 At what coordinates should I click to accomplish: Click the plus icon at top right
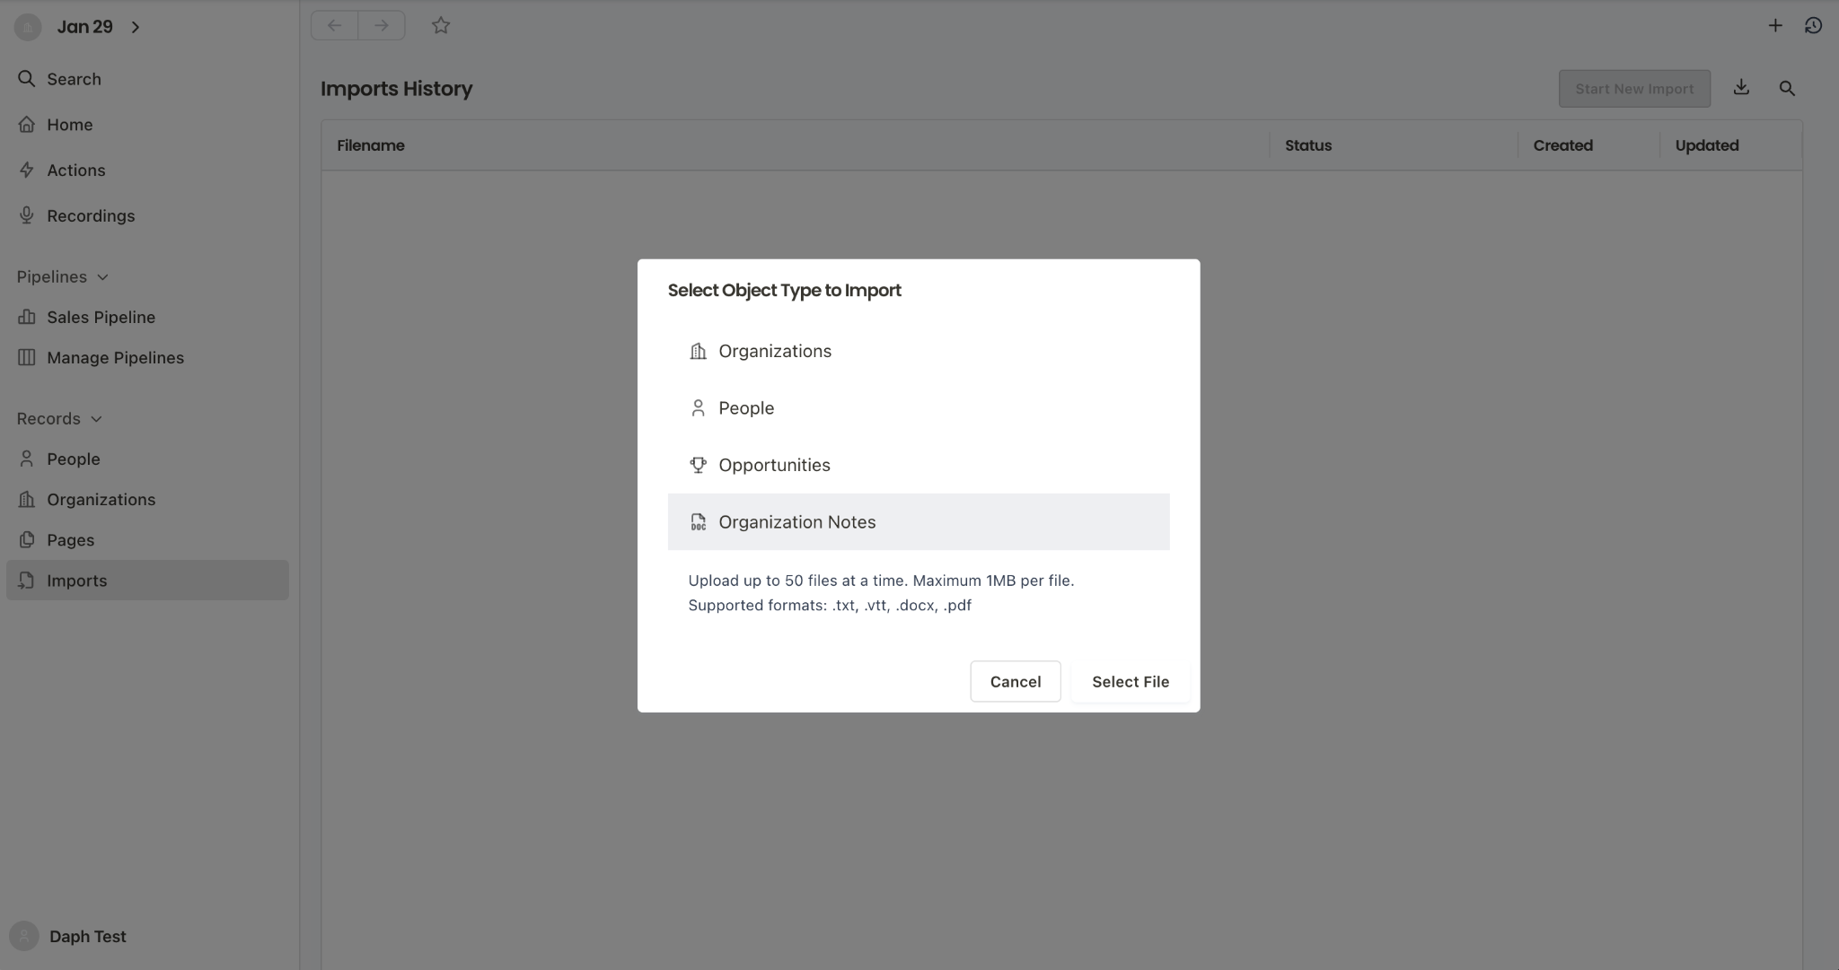pos(1774,25)
